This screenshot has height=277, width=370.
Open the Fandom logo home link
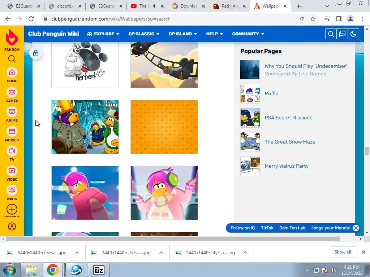12,40
